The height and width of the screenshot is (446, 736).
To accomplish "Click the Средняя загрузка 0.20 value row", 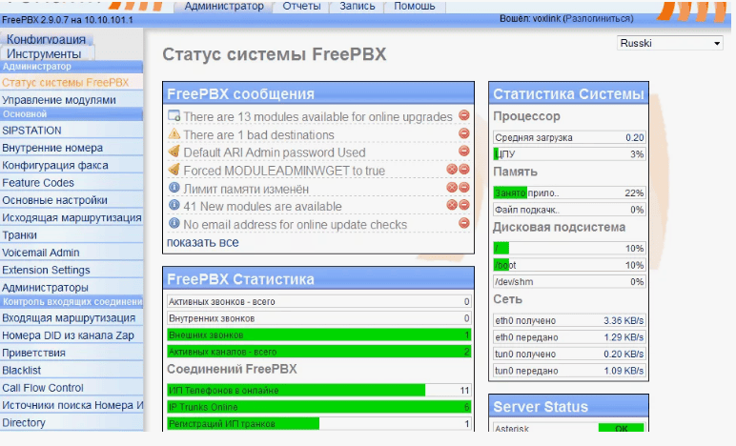I will point(569,137).
